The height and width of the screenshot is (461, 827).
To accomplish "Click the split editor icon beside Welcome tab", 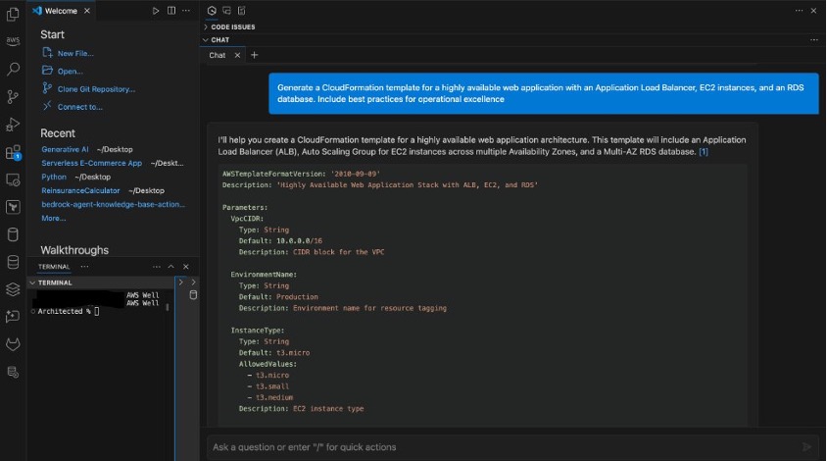I will coord(171,11).
